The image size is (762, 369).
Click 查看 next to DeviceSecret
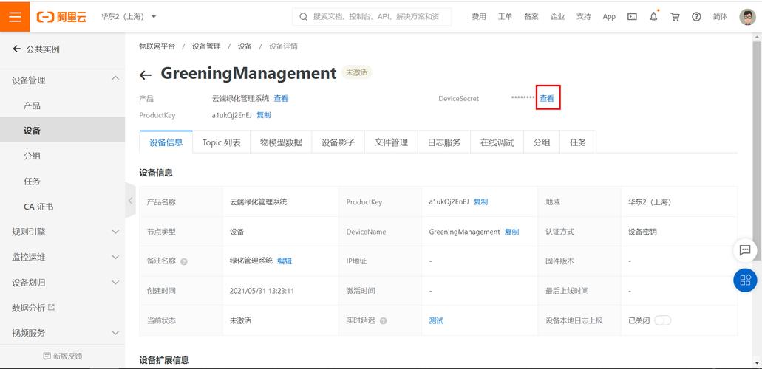click(547, 98)
